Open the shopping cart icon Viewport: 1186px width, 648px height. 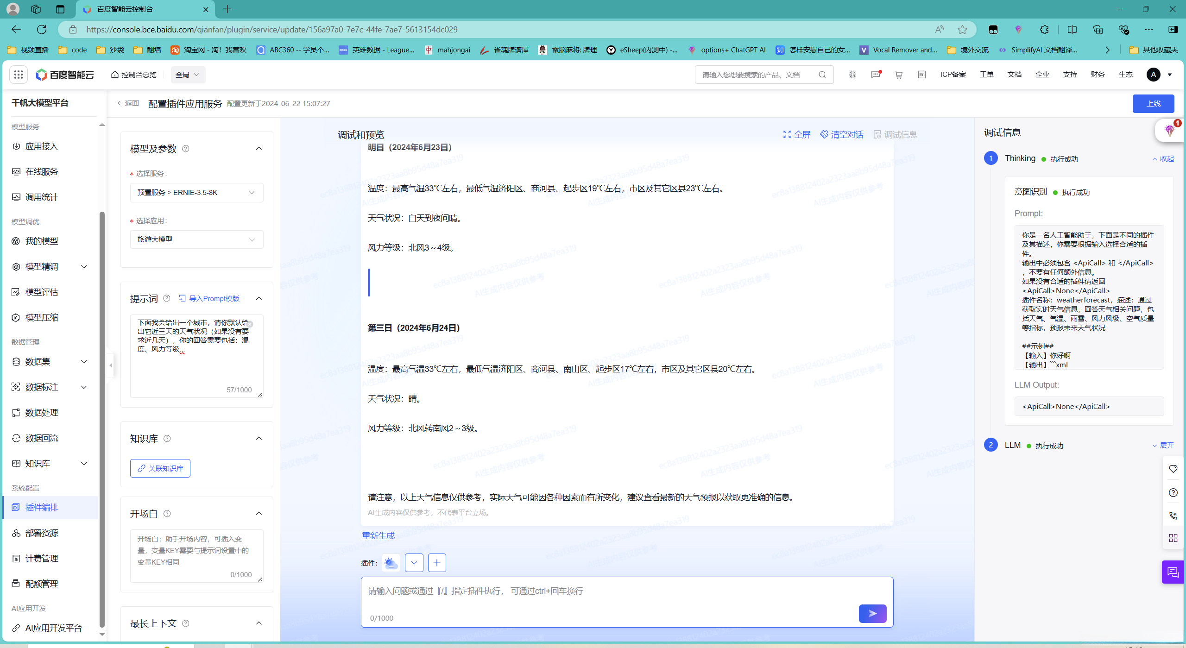(898, 75)
